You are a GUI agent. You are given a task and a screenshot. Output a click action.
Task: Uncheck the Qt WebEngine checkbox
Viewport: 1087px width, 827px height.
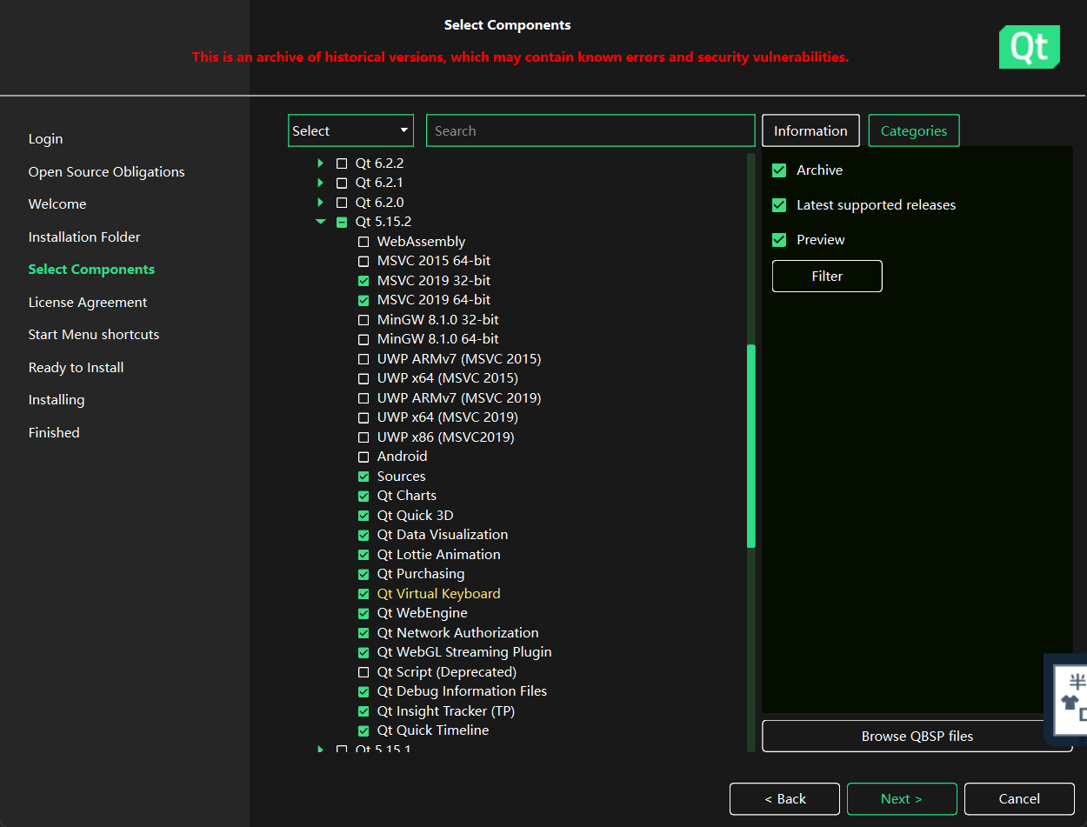click(x=363, y=613)
